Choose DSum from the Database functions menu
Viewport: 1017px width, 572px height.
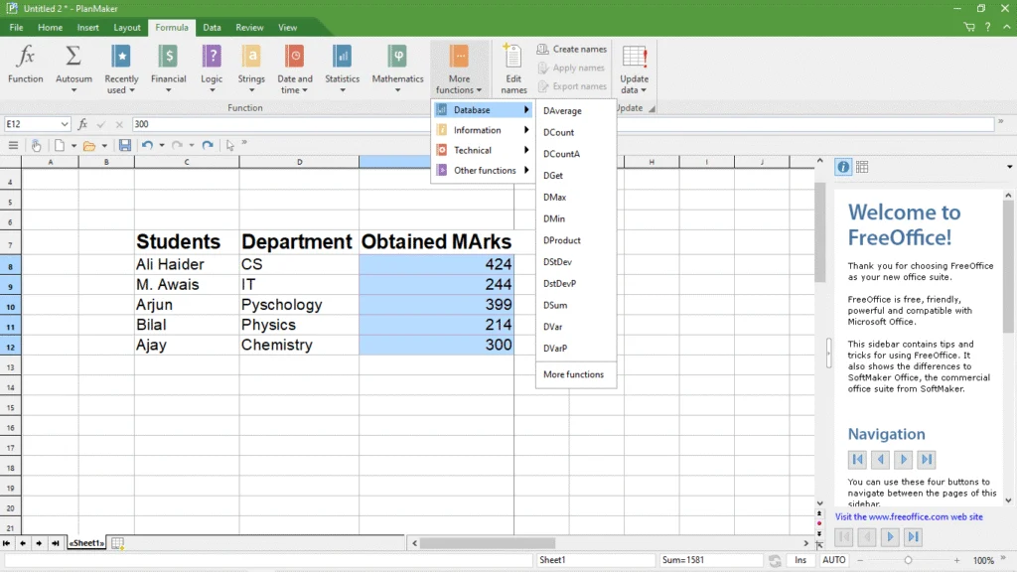tap(554, 305)
